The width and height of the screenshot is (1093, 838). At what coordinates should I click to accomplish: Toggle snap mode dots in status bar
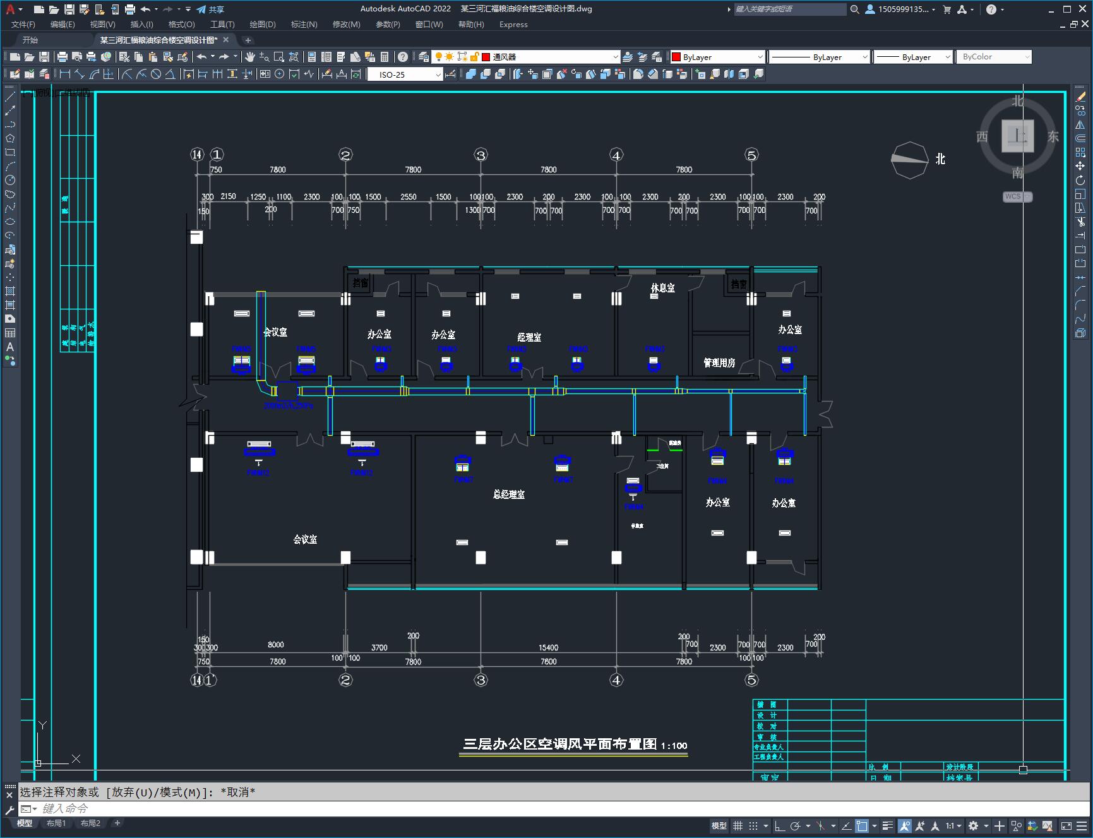coord(753,825)
